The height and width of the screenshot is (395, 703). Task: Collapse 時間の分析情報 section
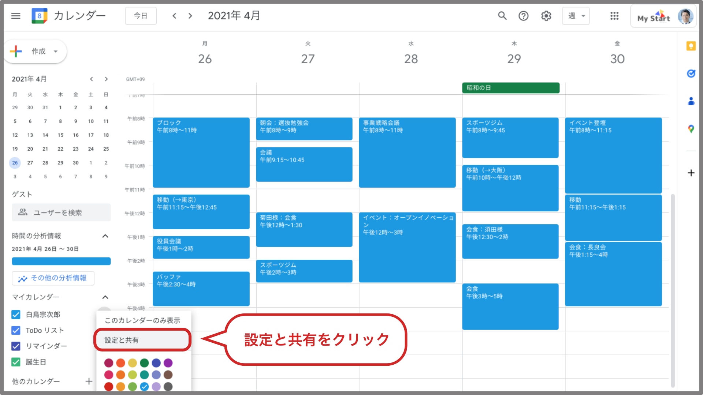tap(105, 236)
